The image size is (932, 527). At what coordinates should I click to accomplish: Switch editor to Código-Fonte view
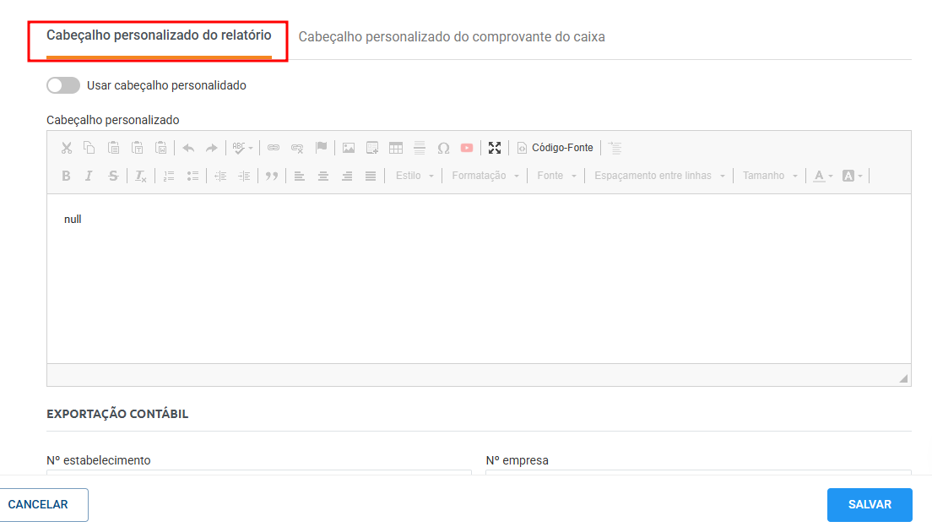click(555, 148)
